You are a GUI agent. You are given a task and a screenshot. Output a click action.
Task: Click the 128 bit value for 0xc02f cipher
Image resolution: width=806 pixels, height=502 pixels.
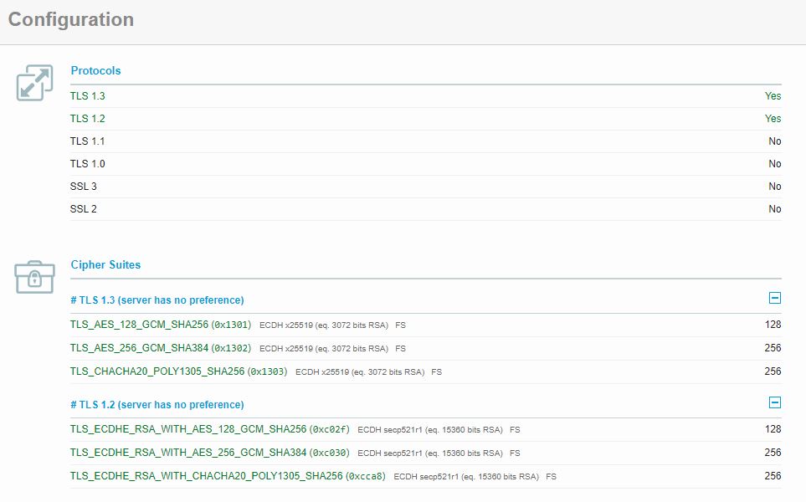point(773,429)
